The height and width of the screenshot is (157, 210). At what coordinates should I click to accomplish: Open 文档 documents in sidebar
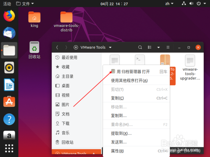point(76,114)
